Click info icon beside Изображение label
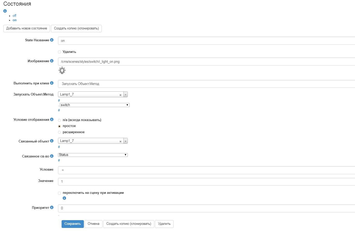The image size is (355, 231). [x=52, y=61]
